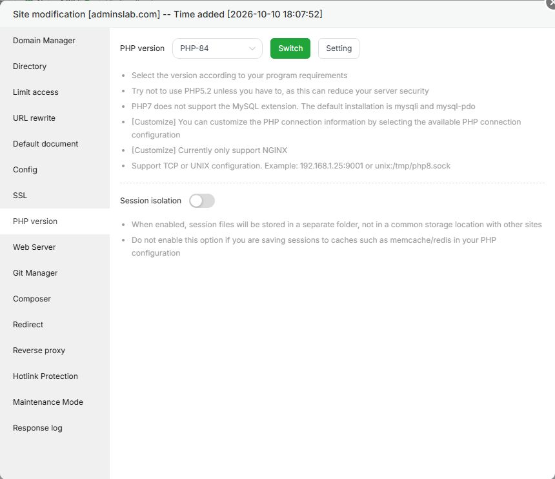The width and height of the screenshot is (555, 479).
Task: Select the PHP version sidebar tab
Action: (55, 221)
